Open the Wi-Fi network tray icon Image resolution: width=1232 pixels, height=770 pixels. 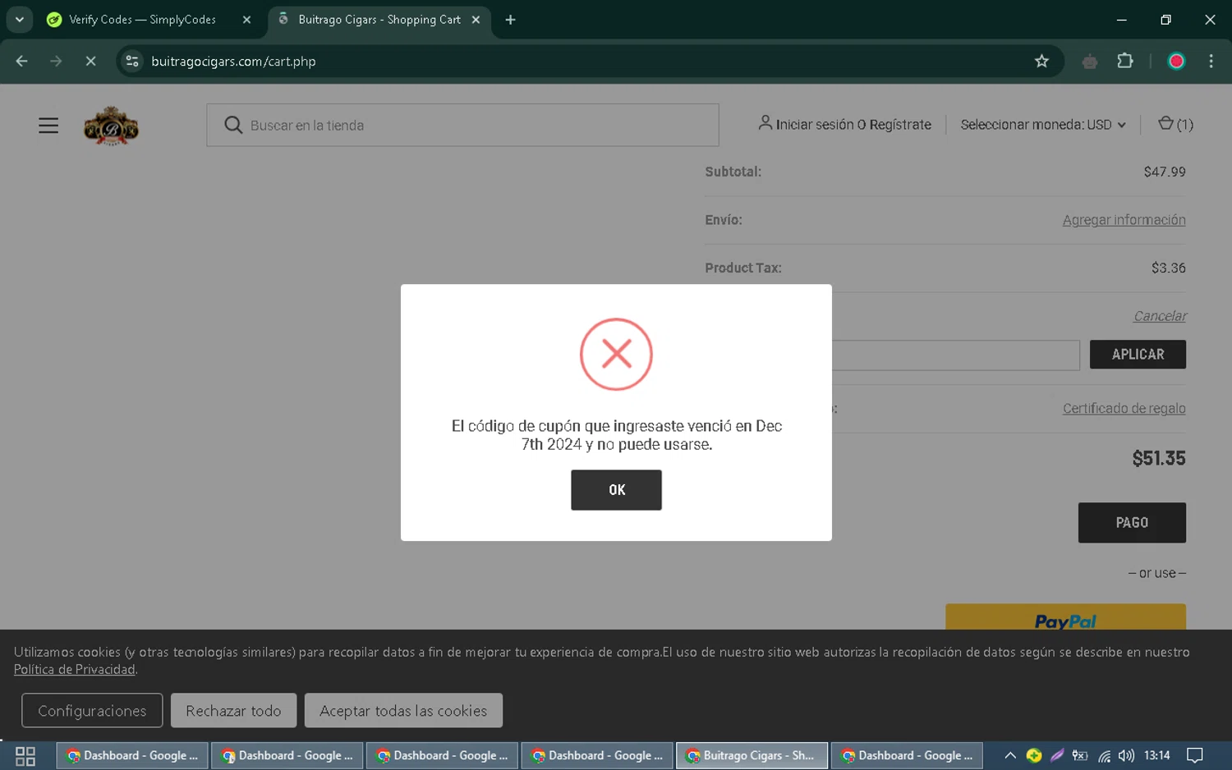(x=1104, y=755)
